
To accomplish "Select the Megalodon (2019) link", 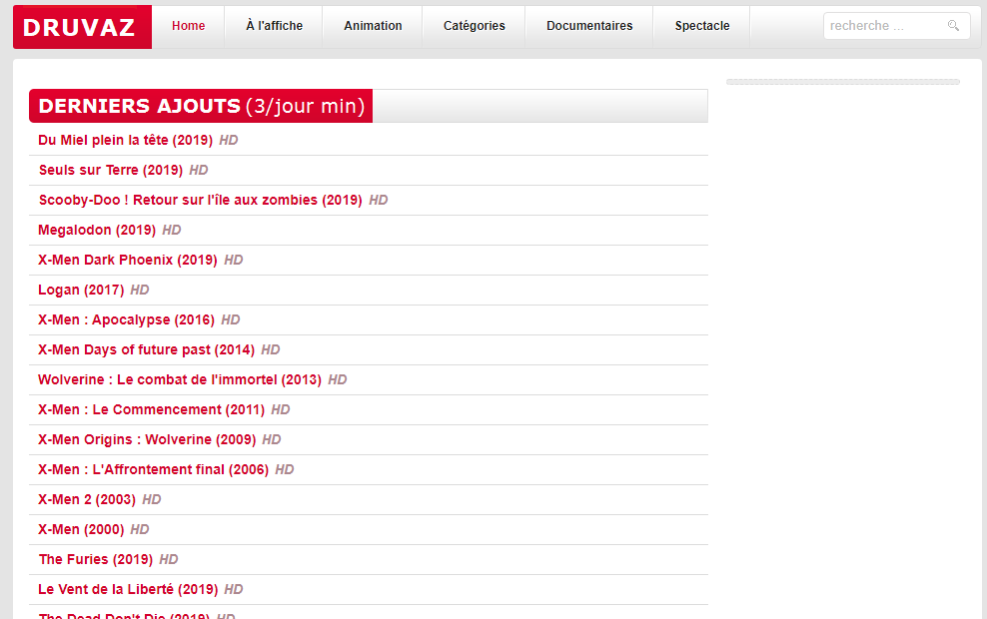I will click(x=97, y=231).
